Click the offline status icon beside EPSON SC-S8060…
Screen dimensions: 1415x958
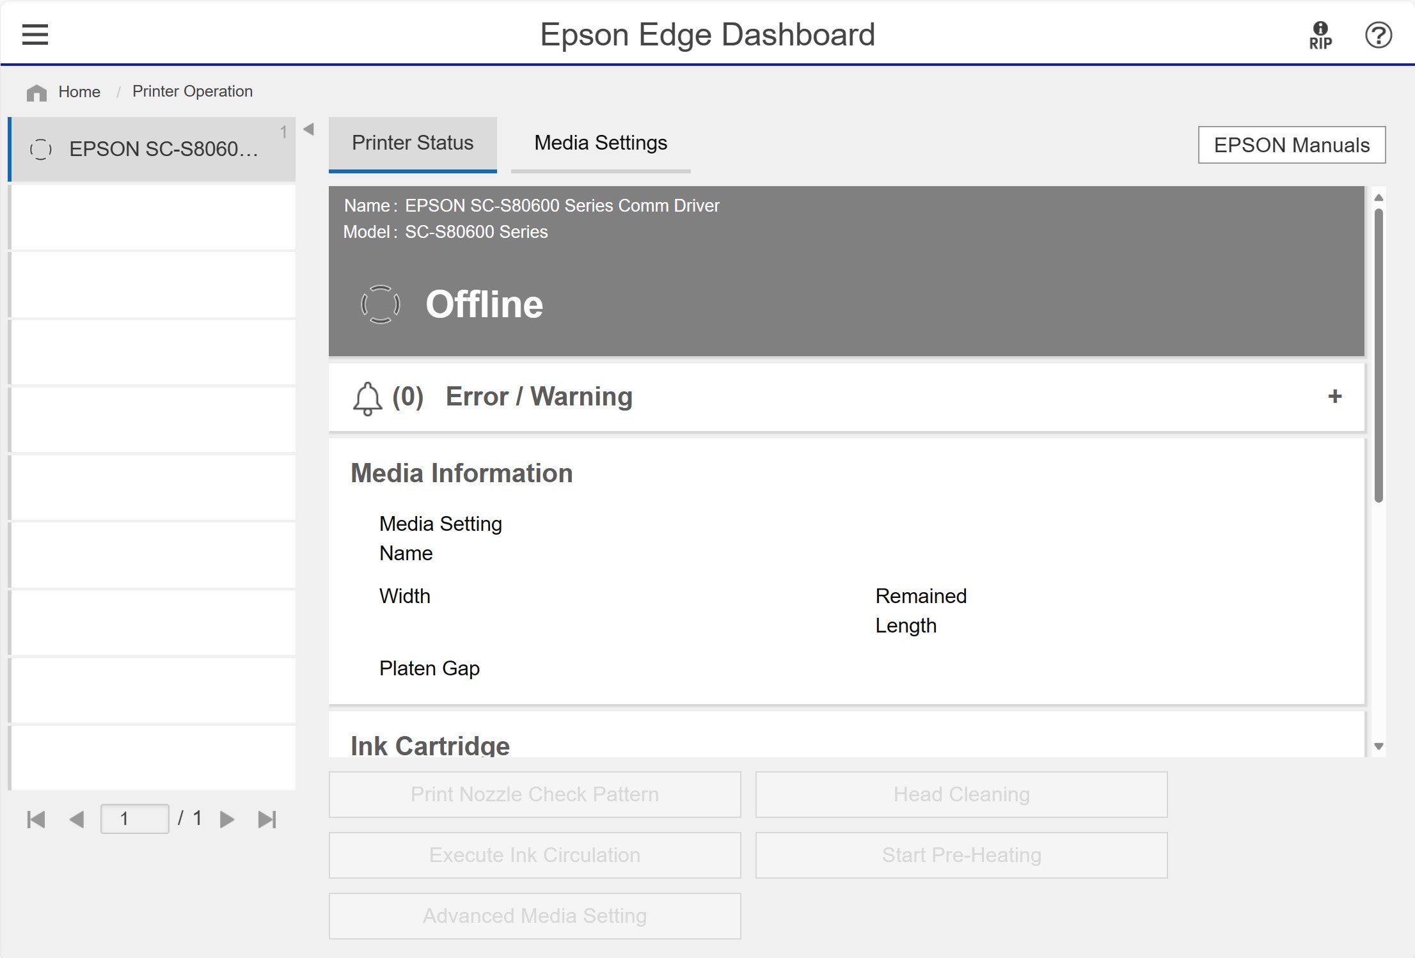(x=41, y=149)
